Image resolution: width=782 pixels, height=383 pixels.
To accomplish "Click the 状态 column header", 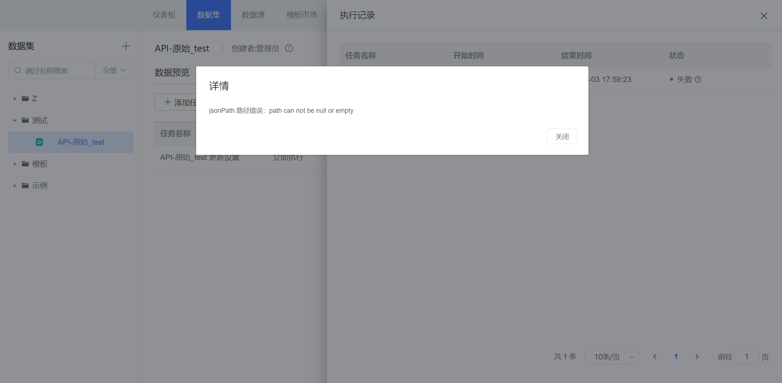I will pos(677,55).
